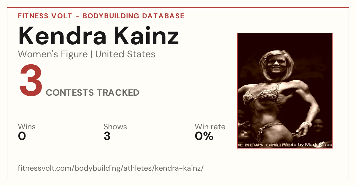The image size is (356, 186).
Task: Click the bracelet on the athlete's wrist
Action: click(x=306, y=124)
